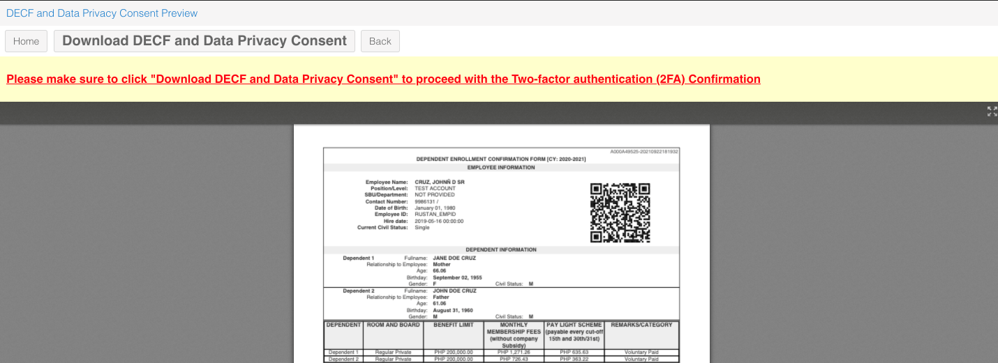Click the Employee ID value RUSTAN_EMPID
This screenshot has height=363, width=998.
[x=435, y=215]
